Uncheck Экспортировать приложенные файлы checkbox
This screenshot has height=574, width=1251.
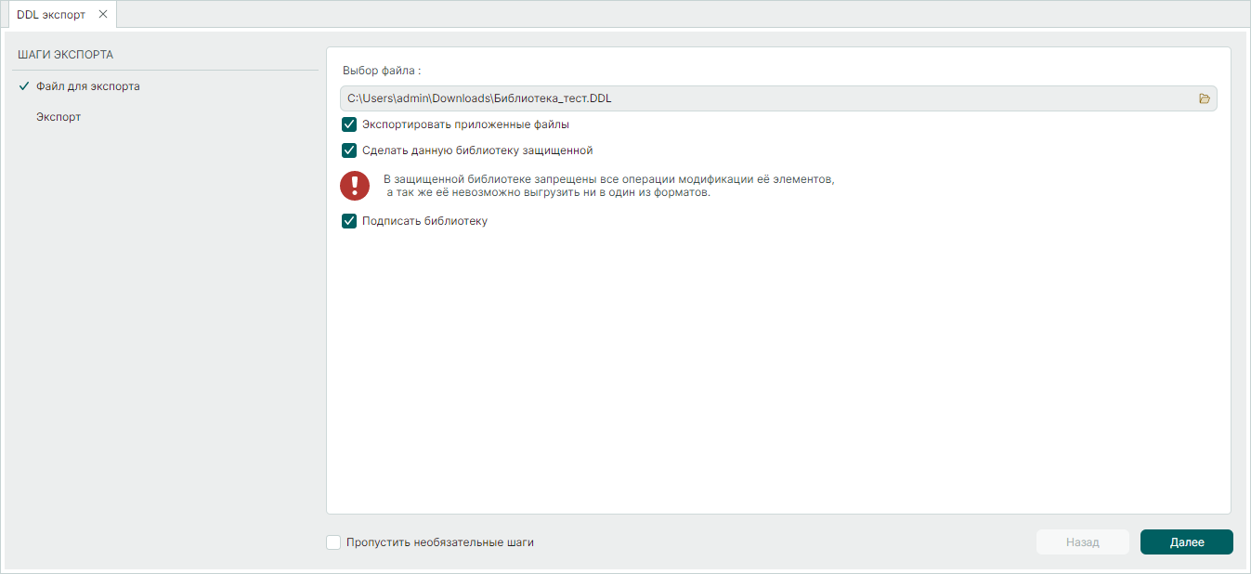pos(349,124)
